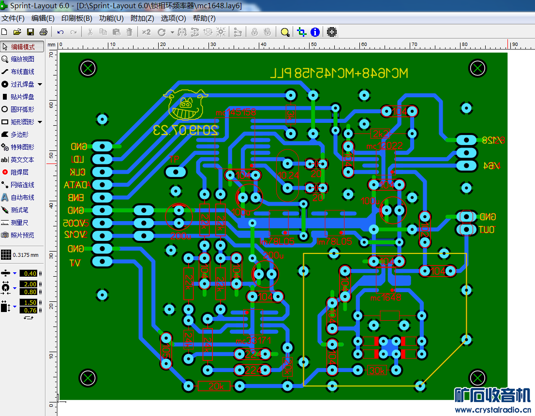
Task: Click the 0.40 track width slider handle
Action: (x=40, y=273)
